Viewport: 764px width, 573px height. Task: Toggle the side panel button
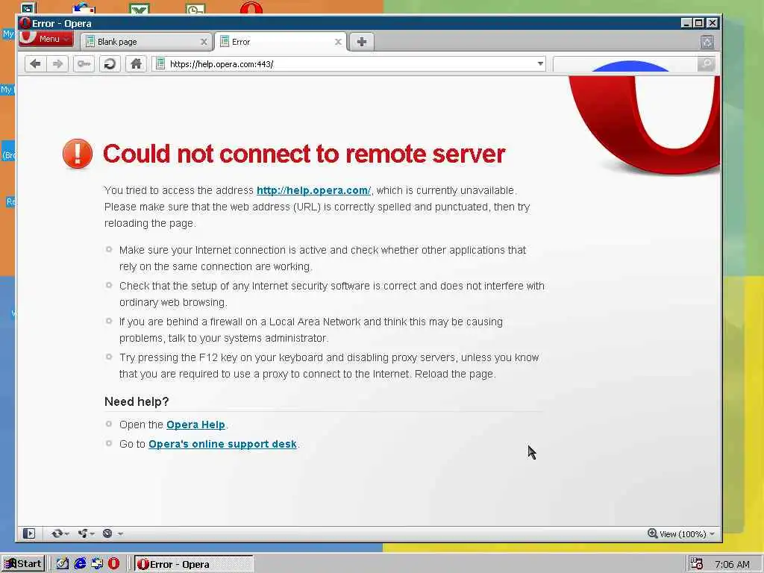pos(29,533)
